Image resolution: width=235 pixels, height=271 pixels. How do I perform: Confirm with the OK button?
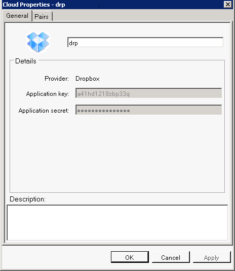pyautogui.click(x=130, y=257)
